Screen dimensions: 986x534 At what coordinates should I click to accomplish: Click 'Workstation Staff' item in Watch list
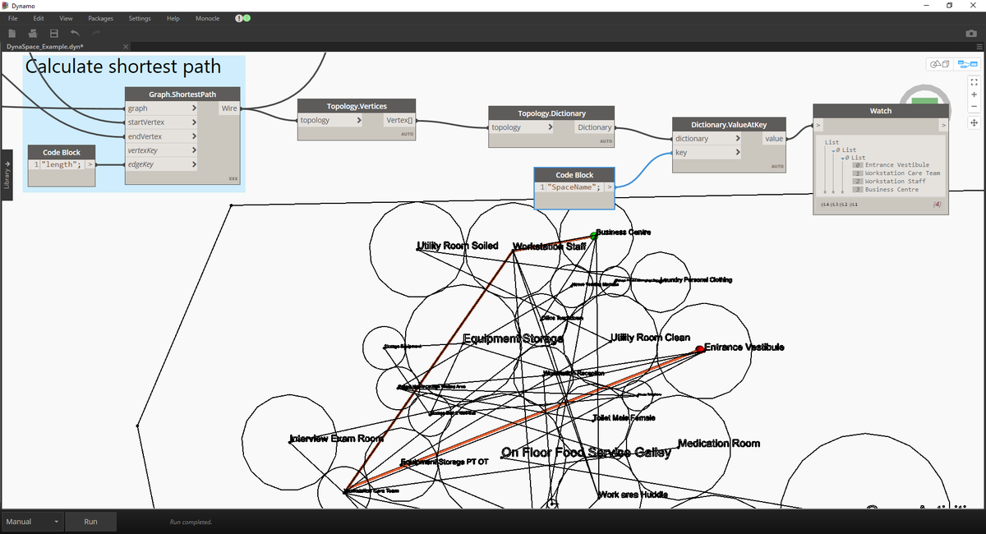pos(894,182)
